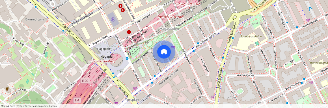Click the shopping cart icon beside the home marker
Screen dimensions: 328x108
[x=173, y=48]
